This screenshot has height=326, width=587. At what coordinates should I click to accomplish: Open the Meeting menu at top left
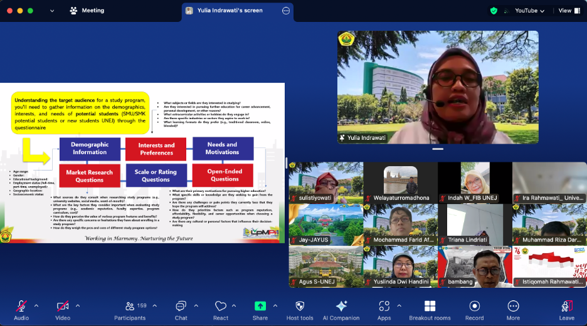[87, 11]
